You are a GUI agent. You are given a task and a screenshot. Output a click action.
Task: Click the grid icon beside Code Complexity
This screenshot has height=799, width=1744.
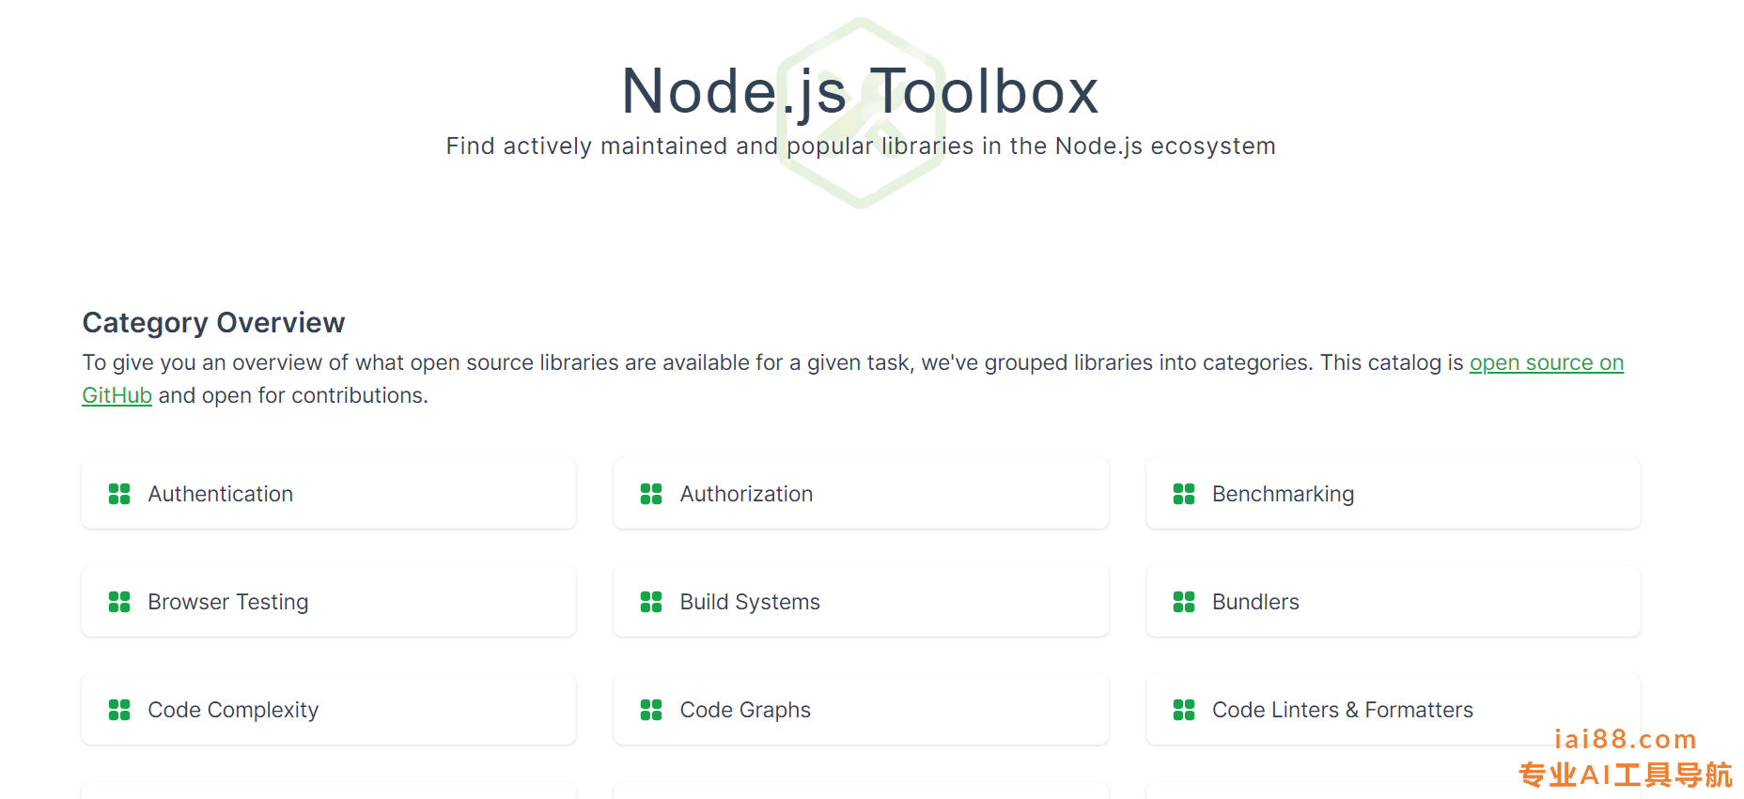[x=119, y=710]
